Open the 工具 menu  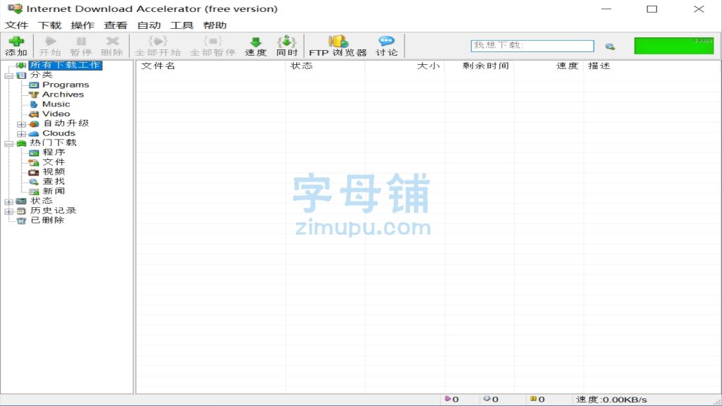[x=182, y=25]
